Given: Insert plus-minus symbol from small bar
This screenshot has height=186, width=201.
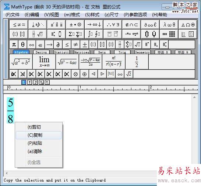Looking at the screenshot, I should (85, 45).
